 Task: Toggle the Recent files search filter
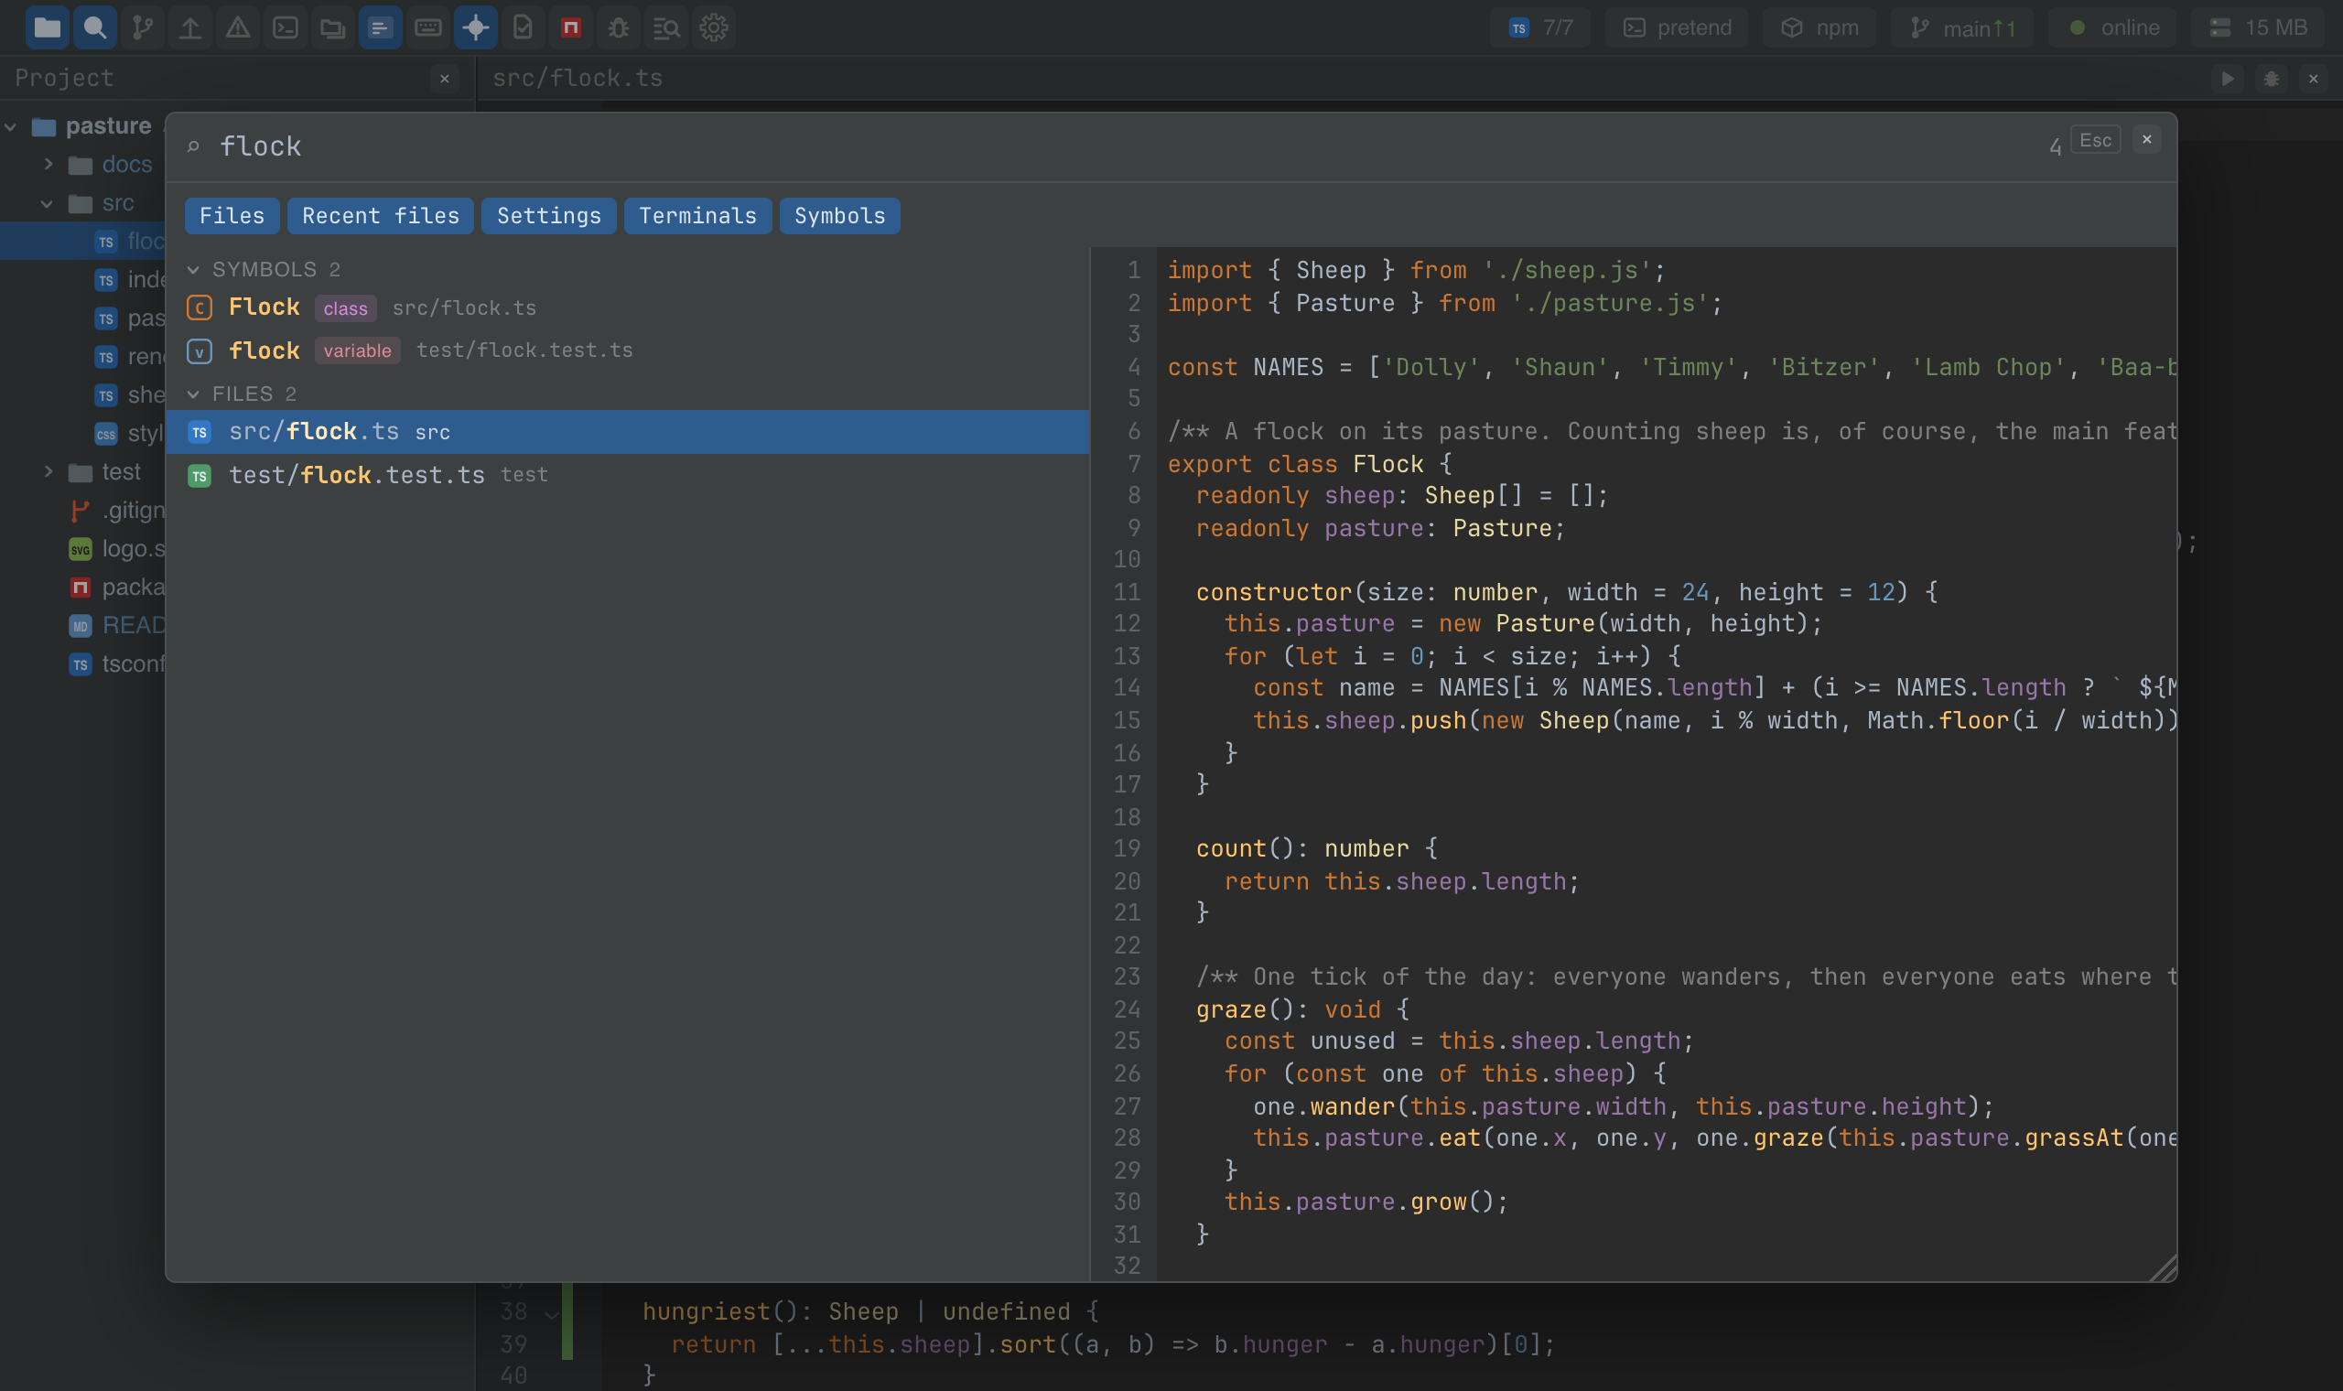[381, 216]
